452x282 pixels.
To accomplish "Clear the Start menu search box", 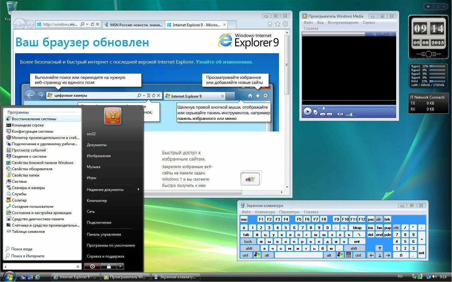I will tap(78, 267).
